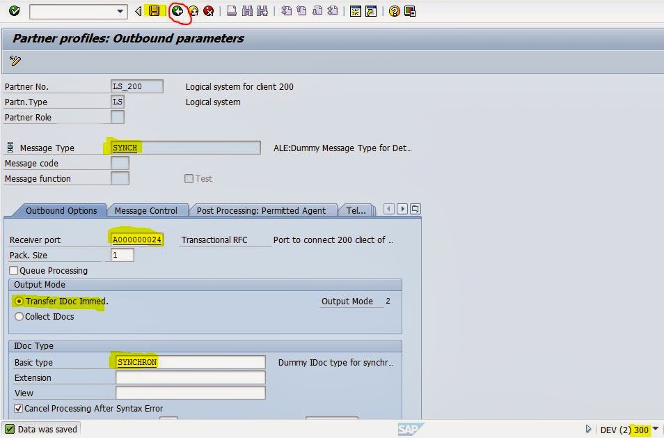The width and height of the screenshot is (664, 438).
Task: Click the yellow Help question mark icon
Action: (394, 10)
